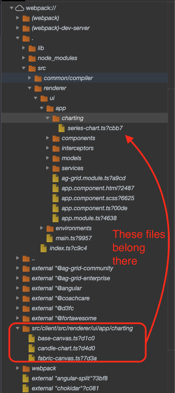
Task: Click the lib folder icon
Action: [32, 48]
